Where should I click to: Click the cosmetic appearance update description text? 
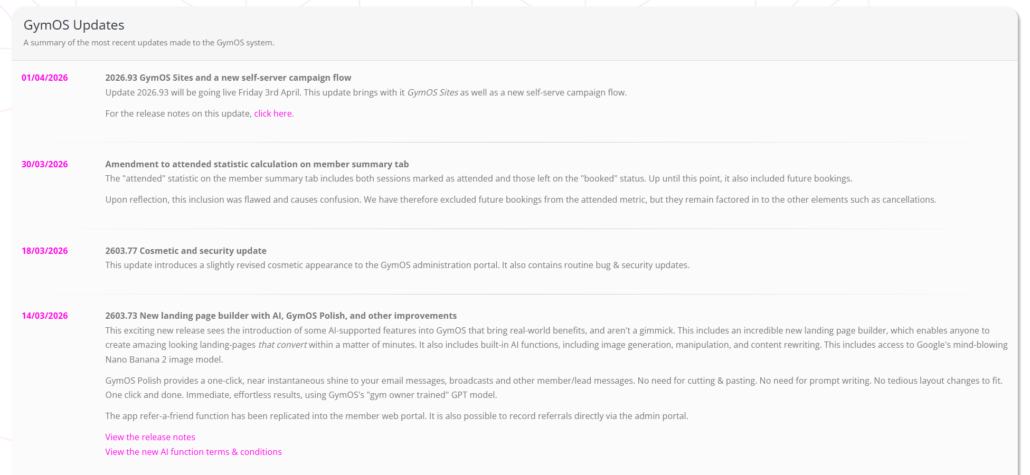pos(397,265)
